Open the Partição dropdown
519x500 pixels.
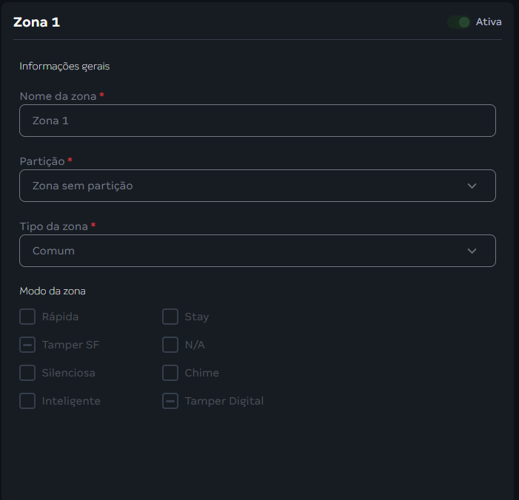[257, 186]
